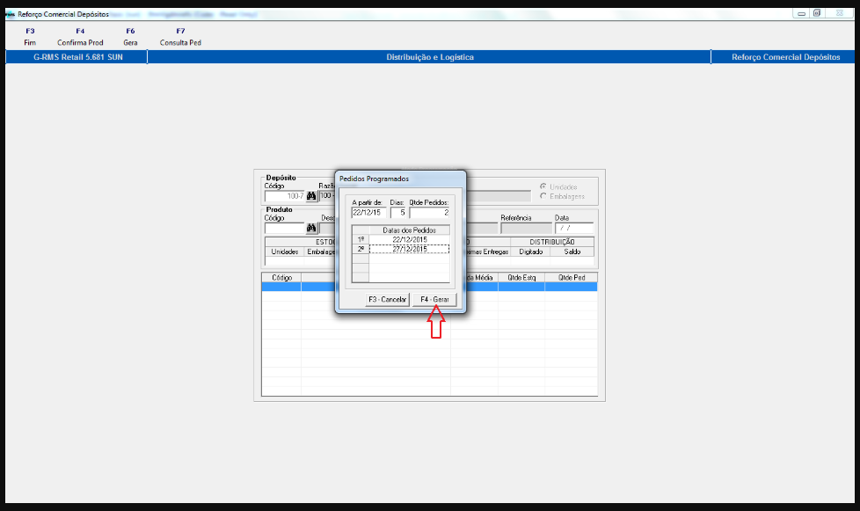860x511 pixels.
Task: Click the Código column header in grid
Action: click(281, 277)
